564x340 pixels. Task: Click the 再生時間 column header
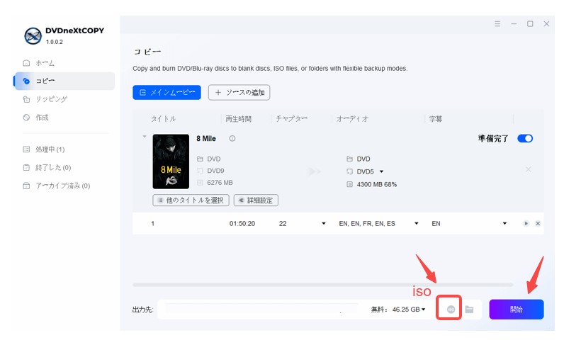pos(239,118)
